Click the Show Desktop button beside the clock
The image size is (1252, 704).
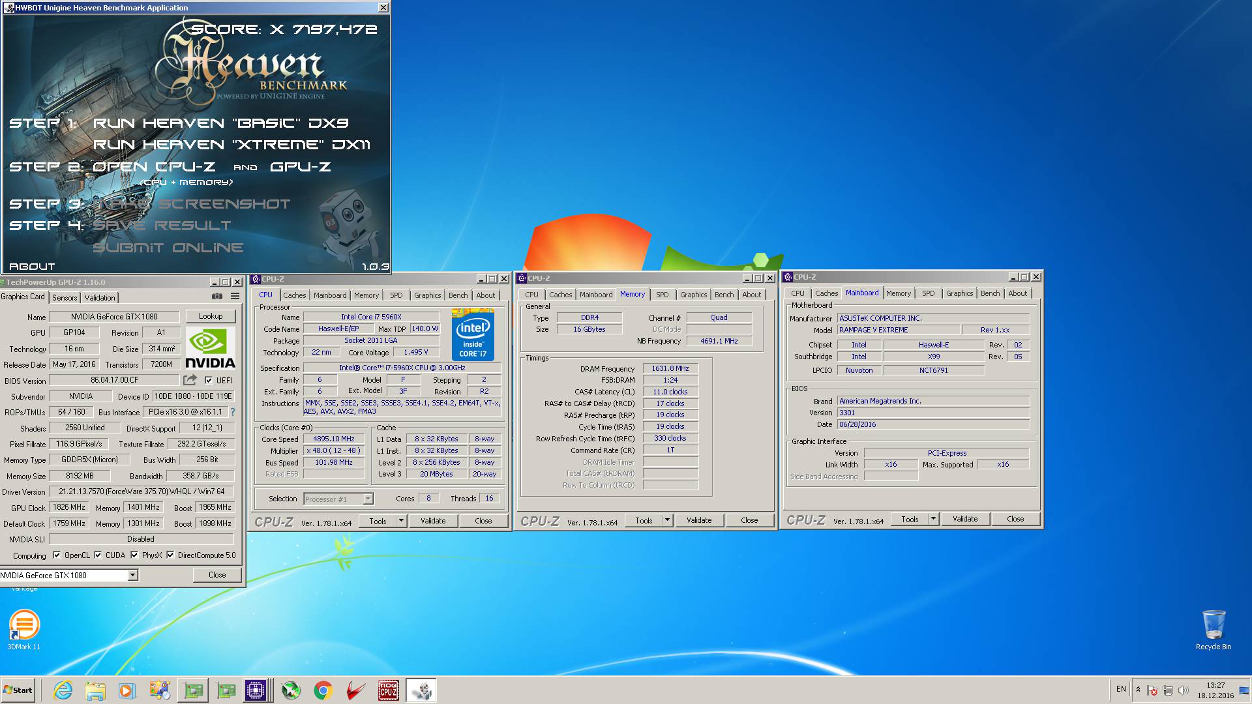1244,690
